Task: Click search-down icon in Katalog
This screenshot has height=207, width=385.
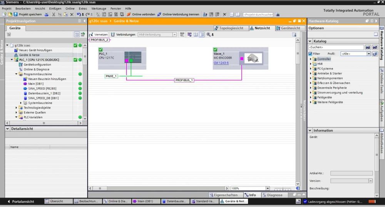Action: [368, 47]
